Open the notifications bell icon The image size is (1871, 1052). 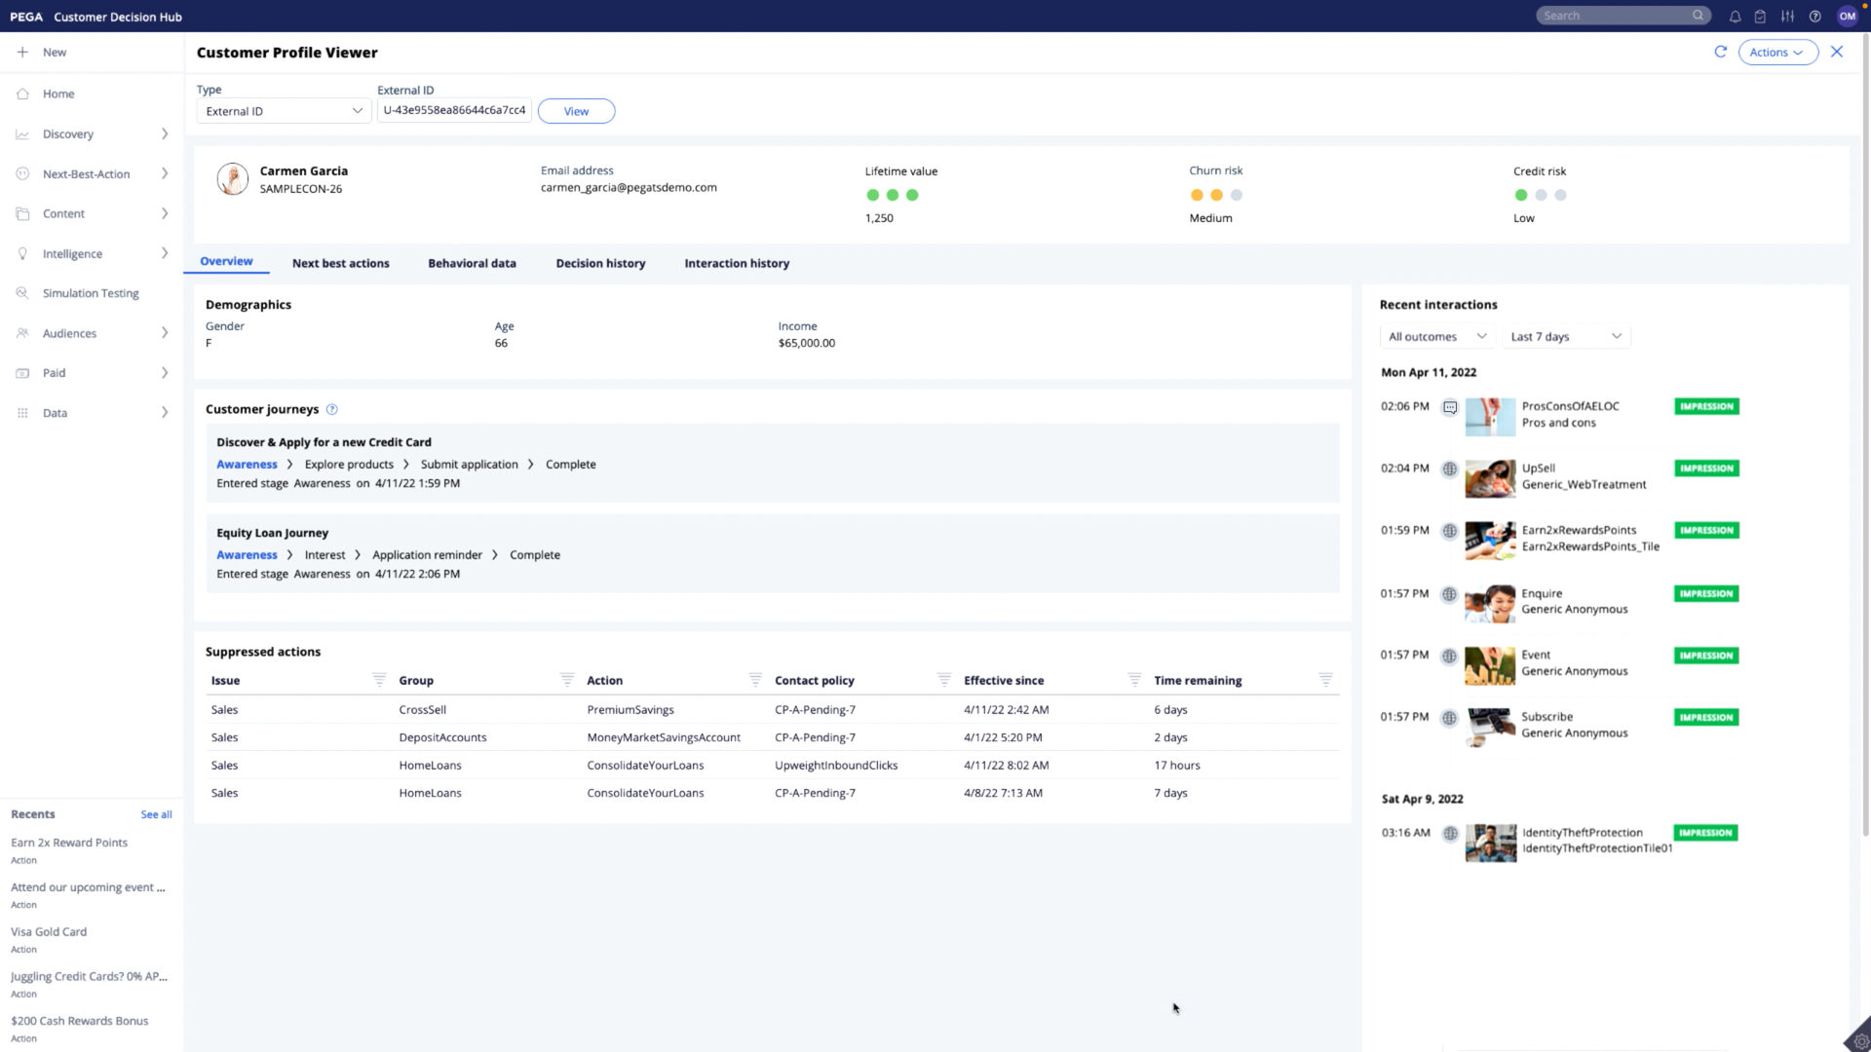1735,16
